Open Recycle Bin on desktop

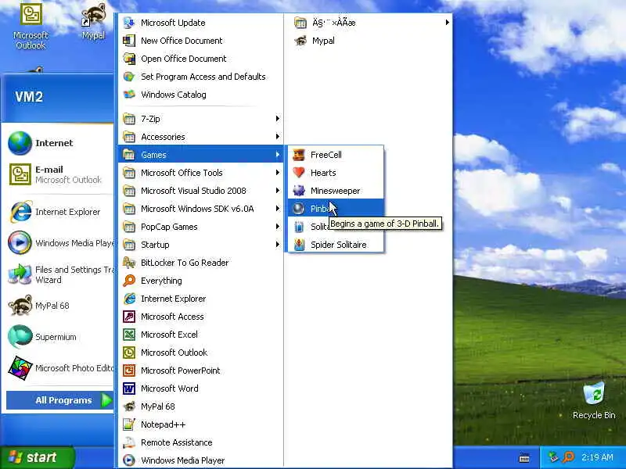tap(594, 401)
